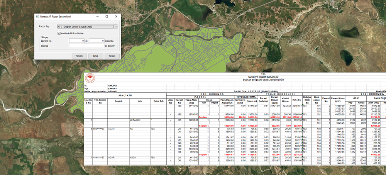Click the ARDA name cell
Viewport: 386px width, 175px height.
click(132, 158)
